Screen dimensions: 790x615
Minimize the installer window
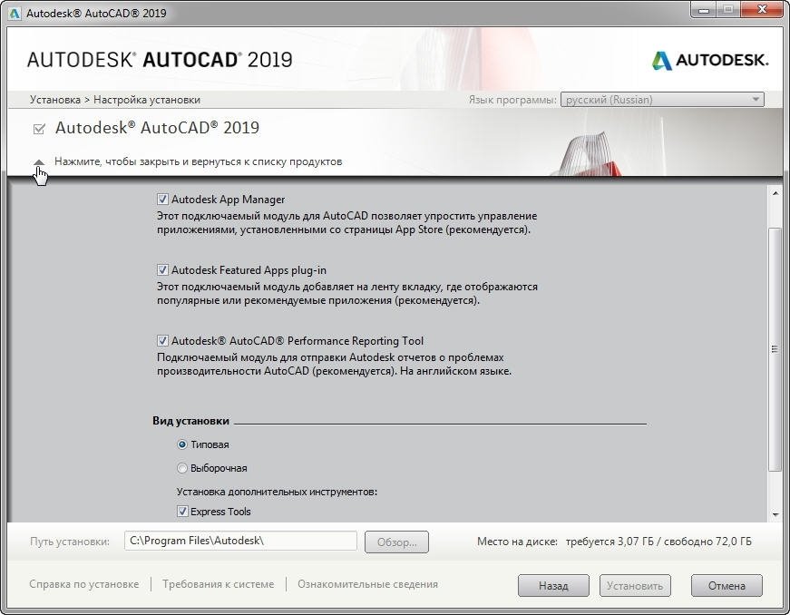pyautogui.click(x=705, y=10)
